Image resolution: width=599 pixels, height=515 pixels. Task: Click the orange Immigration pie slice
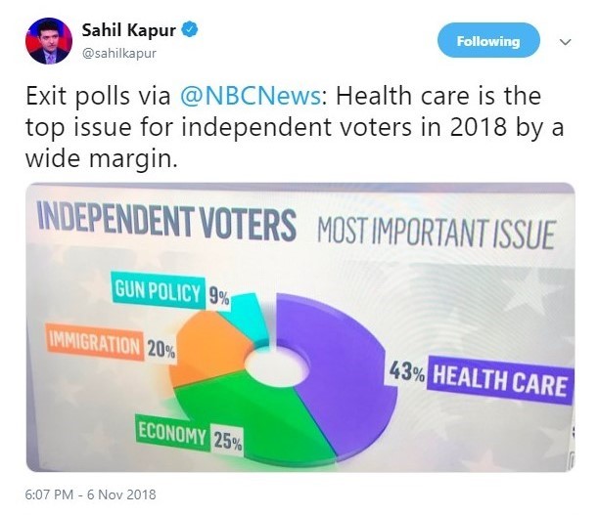click(x=207, y=349)
